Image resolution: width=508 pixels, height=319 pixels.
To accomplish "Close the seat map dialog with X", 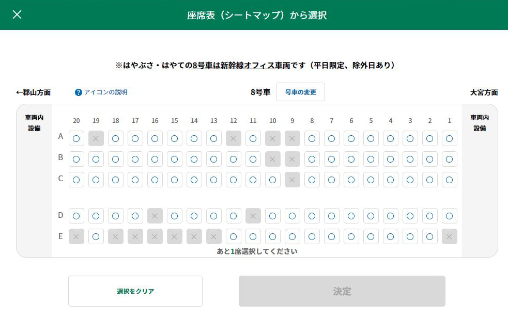I will tap(17, 14).
